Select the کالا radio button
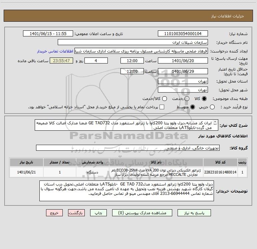This screenshot has height=249, width=257. tap(204, 99)
